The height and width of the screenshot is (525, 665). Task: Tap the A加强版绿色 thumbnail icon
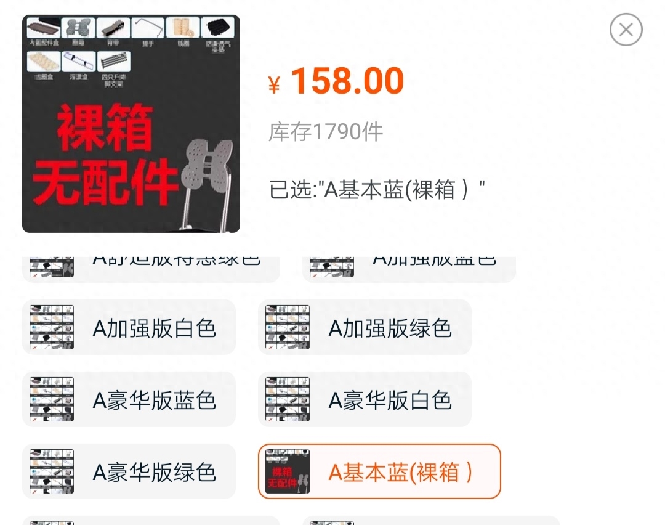pyautogui.click(x=288, y=327)
